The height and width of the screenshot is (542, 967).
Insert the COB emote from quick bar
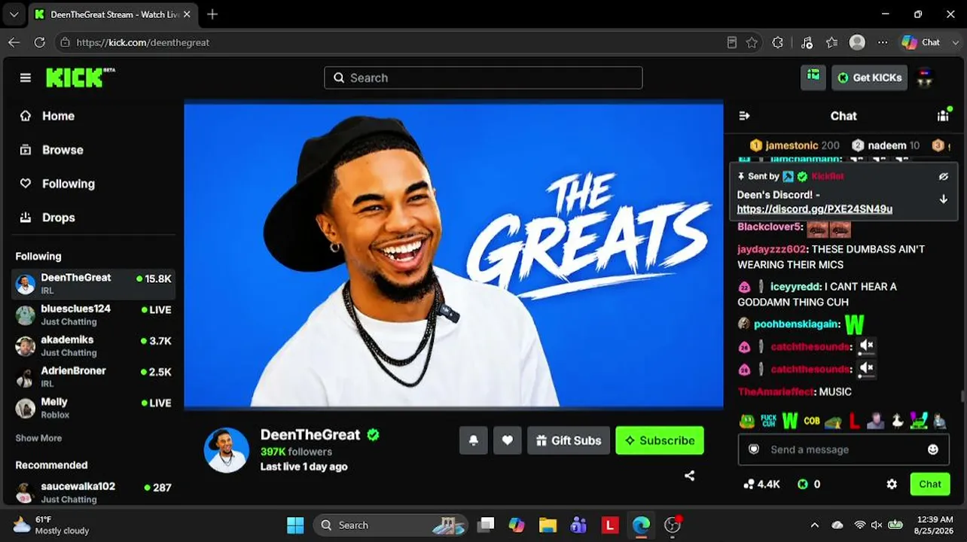click(811, 421)
